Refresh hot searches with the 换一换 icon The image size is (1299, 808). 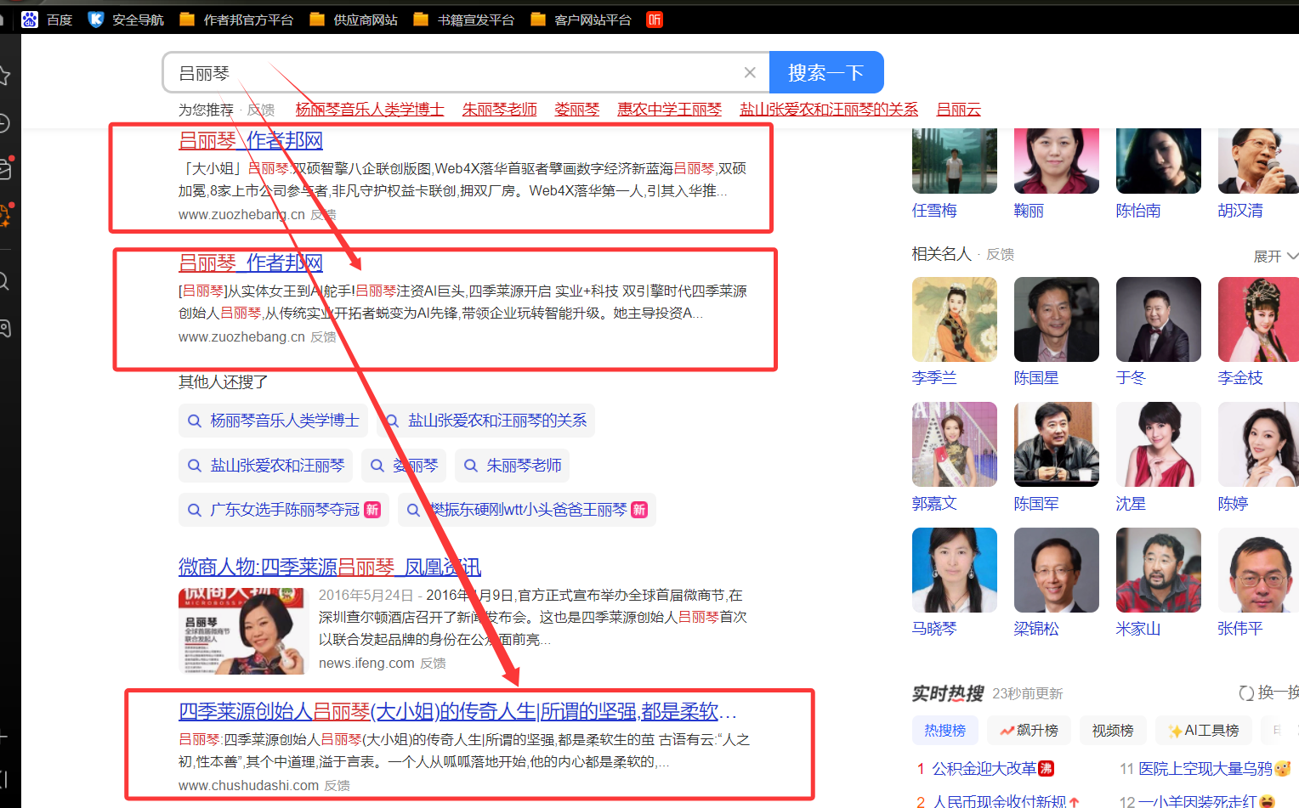click(1246, 692)
